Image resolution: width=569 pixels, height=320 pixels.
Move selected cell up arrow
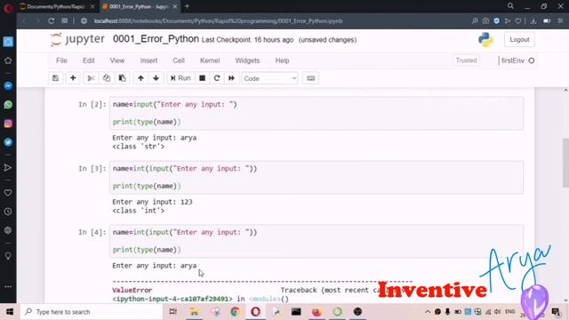tap(140, 78)
